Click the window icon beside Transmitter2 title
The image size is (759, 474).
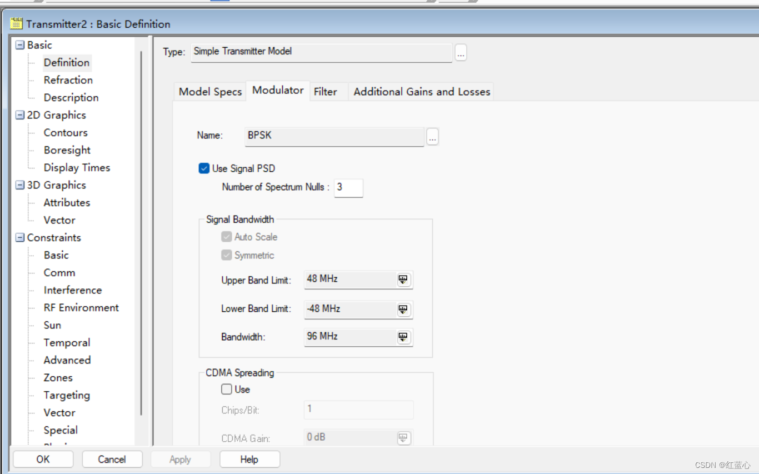tap(17, 23)
